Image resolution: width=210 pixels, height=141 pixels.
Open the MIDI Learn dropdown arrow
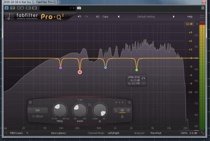27,133
